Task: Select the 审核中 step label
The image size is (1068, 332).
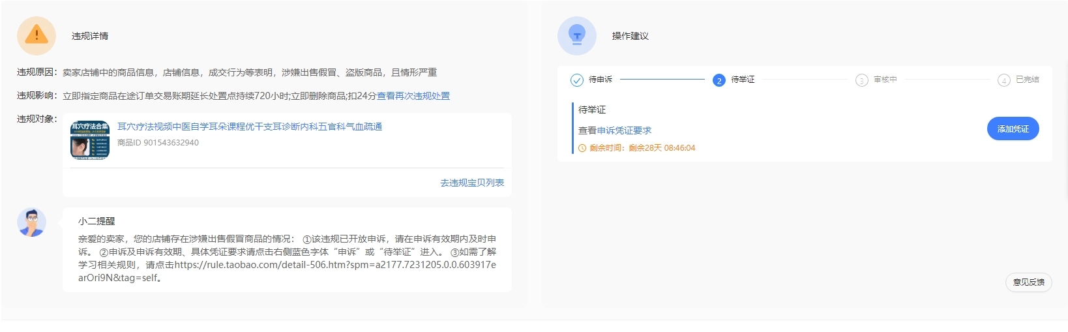Action: tap(885, 80)
